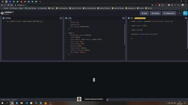
Task: Open Visual Studio Code from taskbar
Action: click(26, 103)
